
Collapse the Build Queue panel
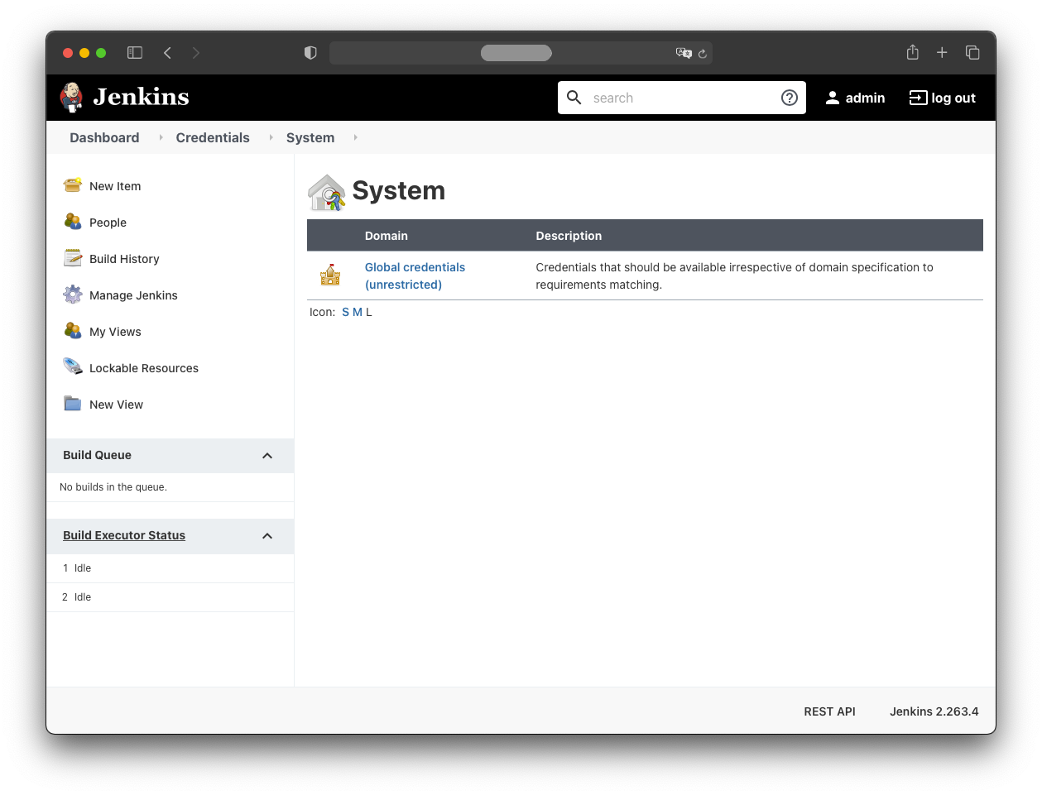(267, 456)
